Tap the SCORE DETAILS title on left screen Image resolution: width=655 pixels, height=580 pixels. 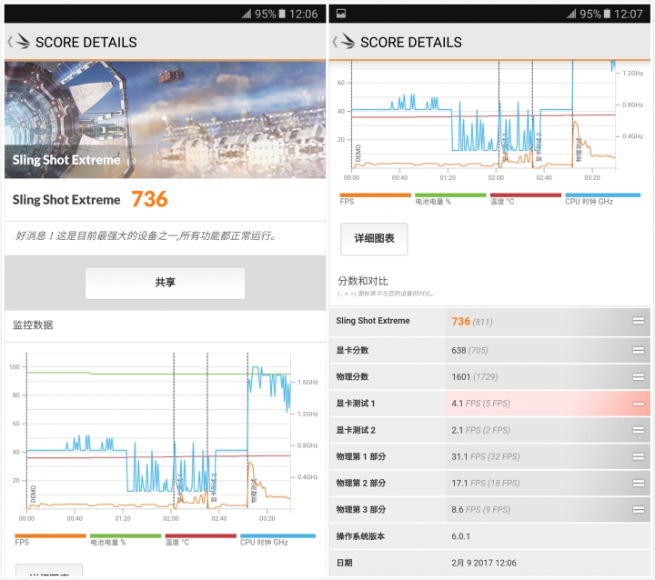coord(86,42)
